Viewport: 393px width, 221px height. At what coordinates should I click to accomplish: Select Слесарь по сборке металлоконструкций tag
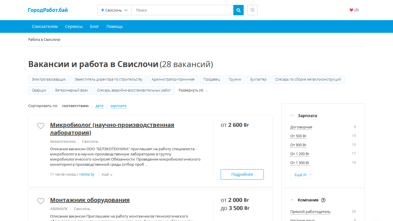(x=308, y=79)
